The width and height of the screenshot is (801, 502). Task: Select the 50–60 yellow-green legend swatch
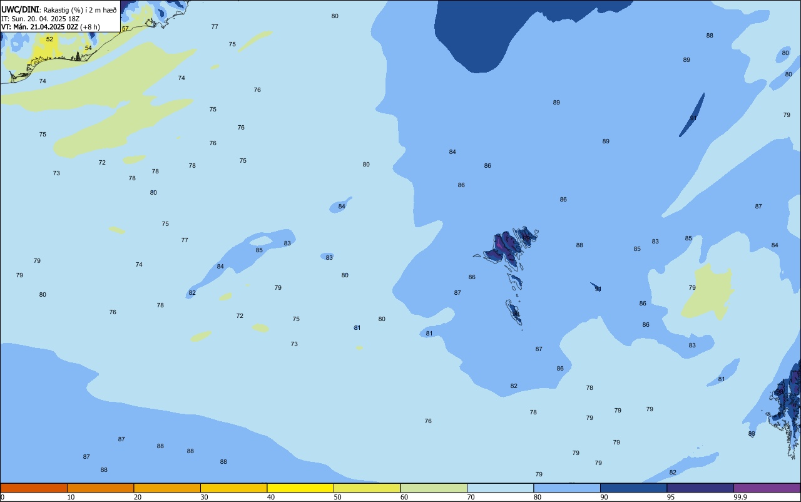[367, 488]
